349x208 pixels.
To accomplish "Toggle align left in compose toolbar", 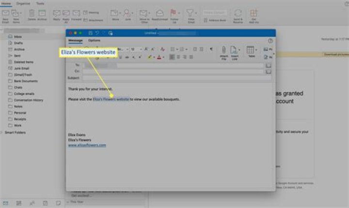I will [172, 57].
